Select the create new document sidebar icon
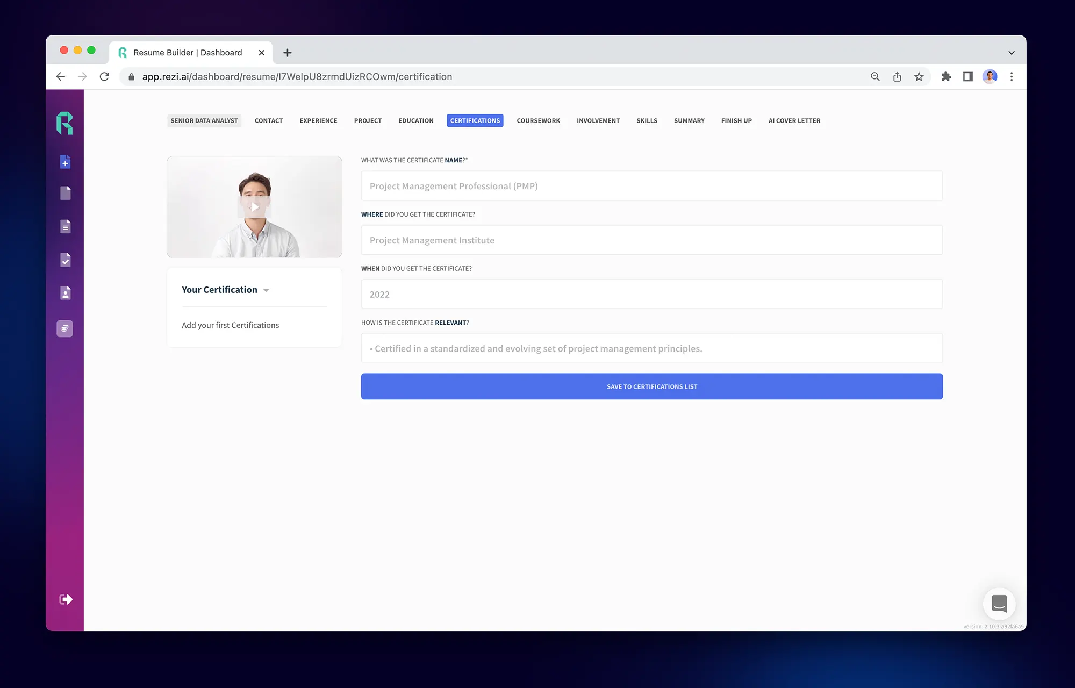 click(x=64, y=161)
